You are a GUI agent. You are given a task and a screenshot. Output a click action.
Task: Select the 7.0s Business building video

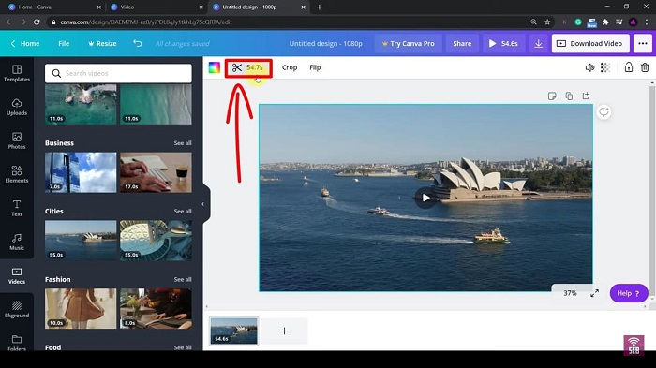[81, 172]
